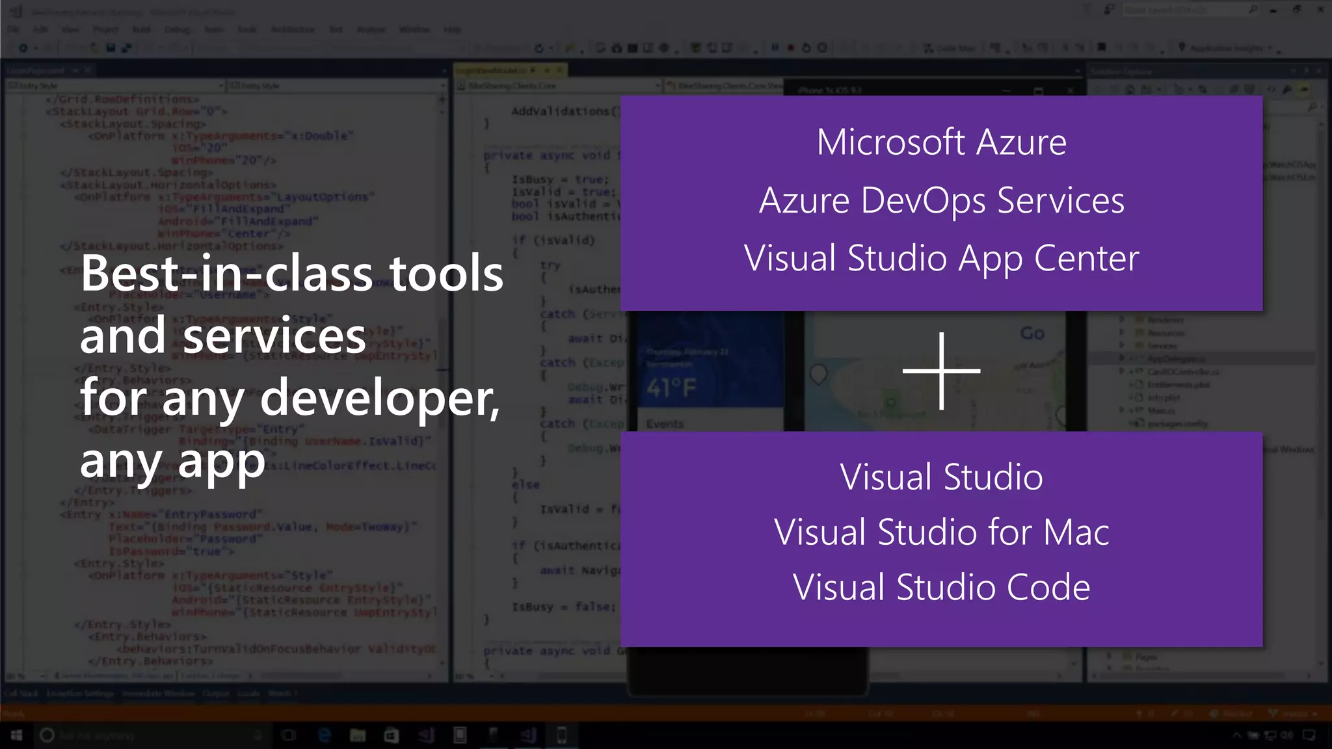
Task: Open the Immediate Window tab
Action: 158,693
